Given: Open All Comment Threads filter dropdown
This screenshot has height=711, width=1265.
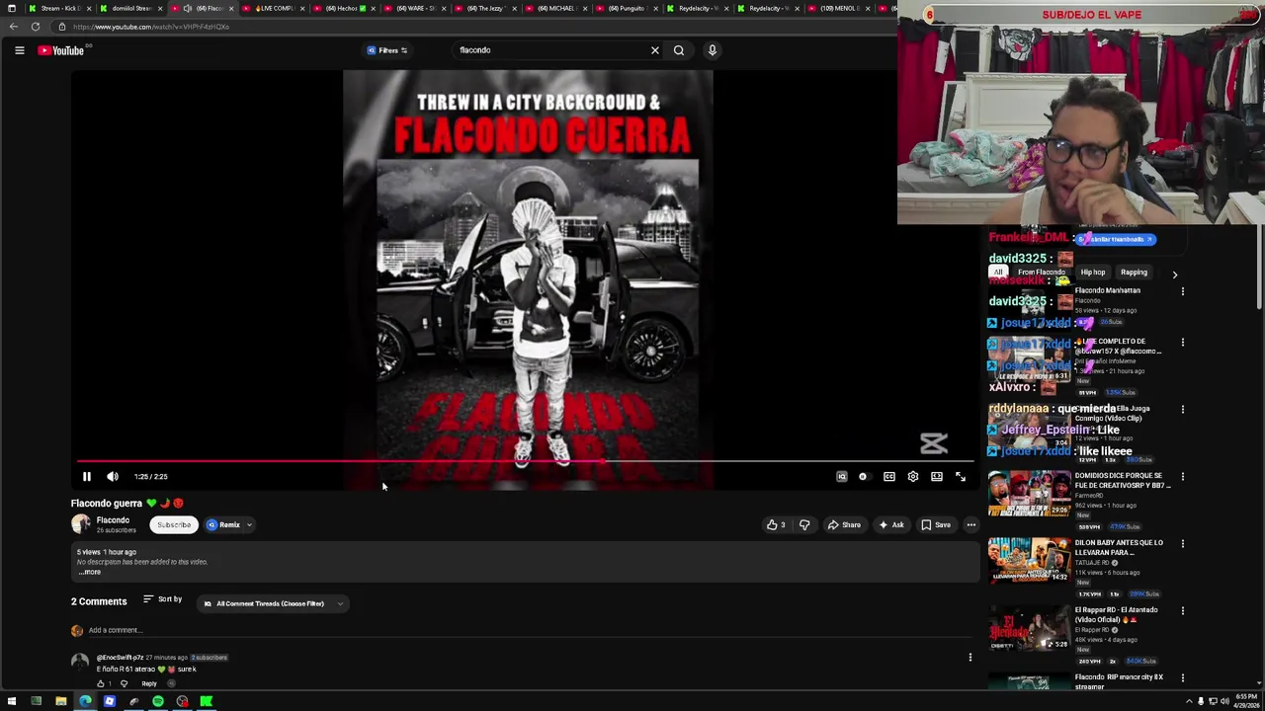Looking at the screenshot, I should (x=274, y=603).
